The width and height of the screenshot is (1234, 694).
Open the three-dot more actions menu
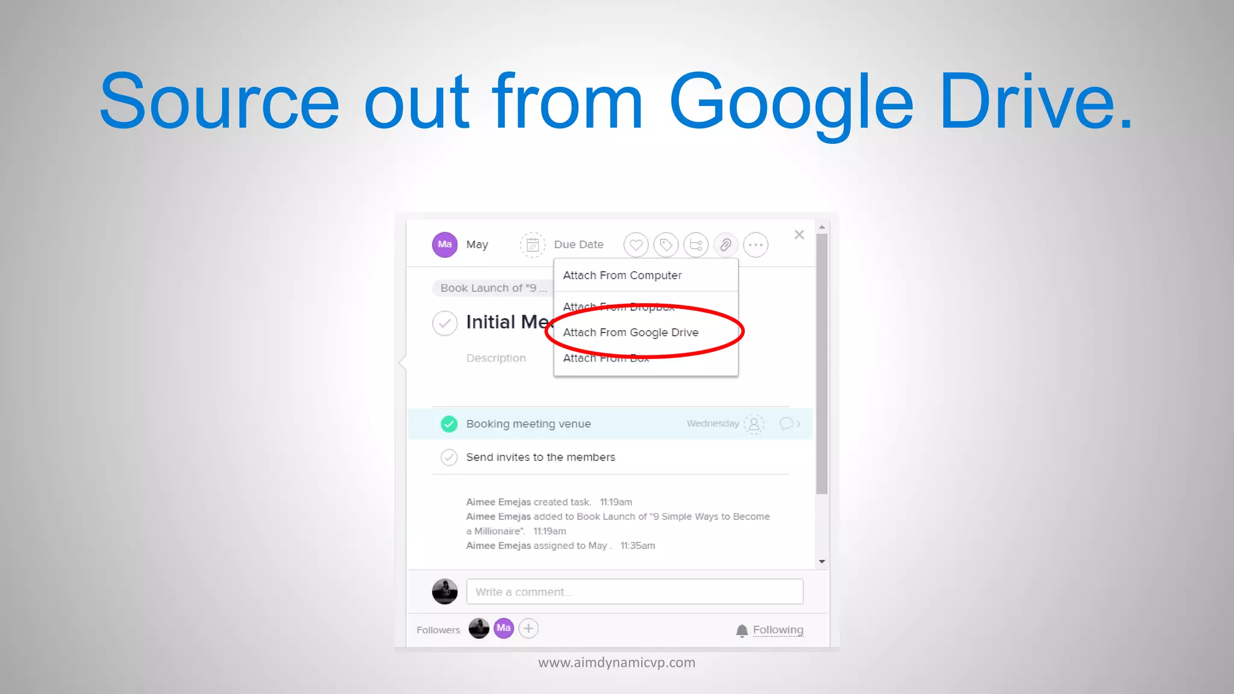[x=756, y=245]
